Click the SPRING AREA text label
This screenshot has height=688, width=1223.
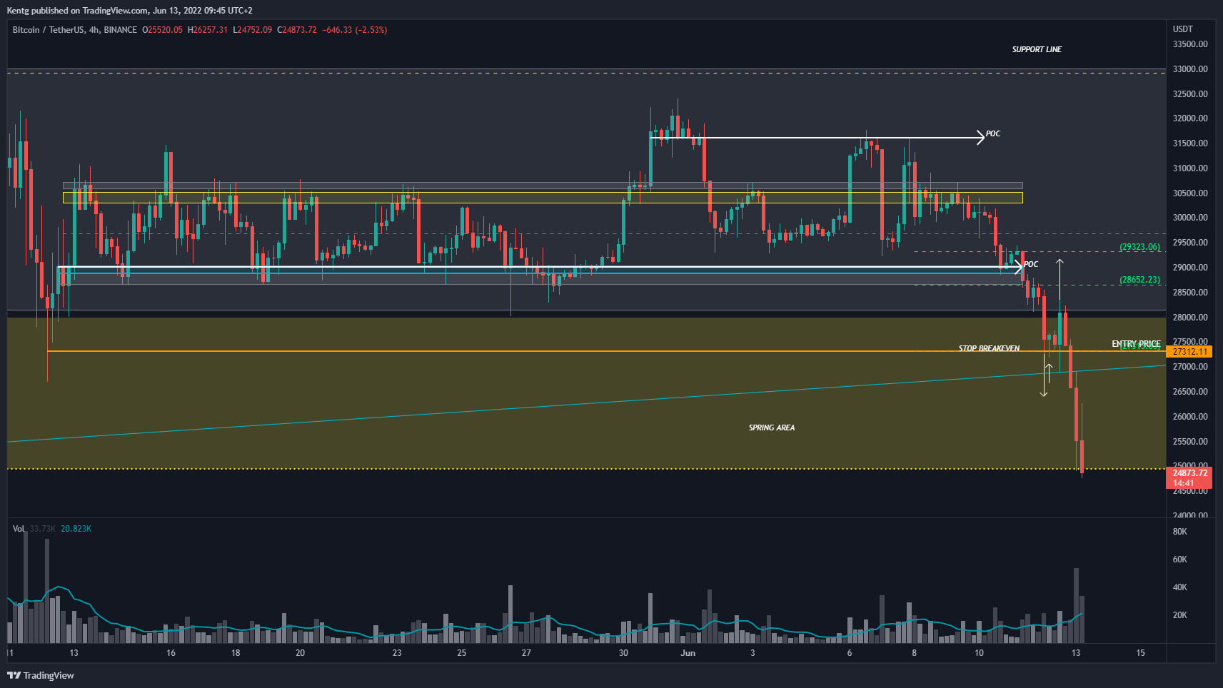click(x=771, y=428)
